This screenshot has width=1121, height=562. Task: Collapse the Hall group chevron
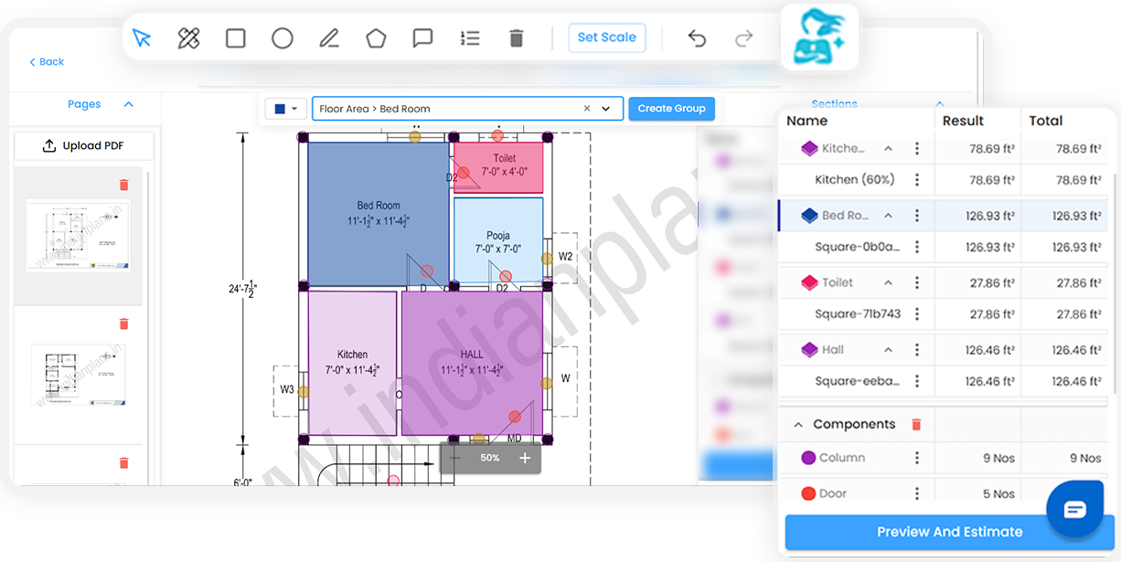[x=888, y=350]
